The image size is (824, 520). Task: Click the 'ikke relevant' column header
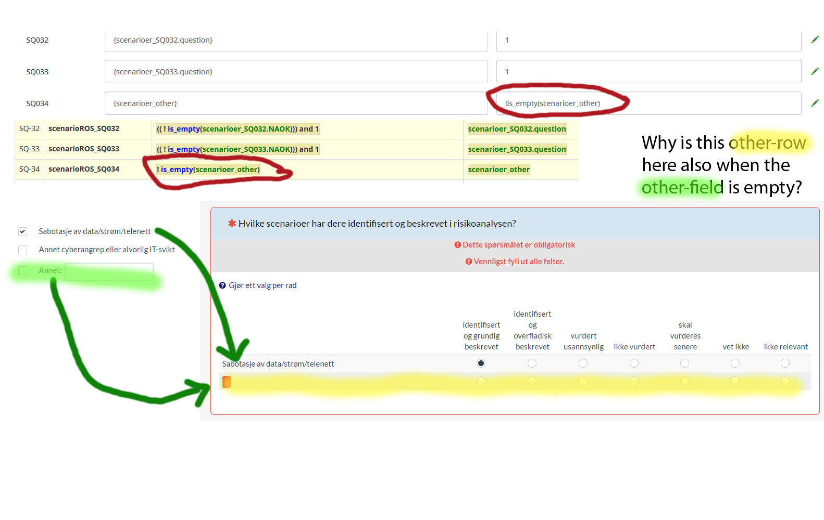(x=786, y=347)
